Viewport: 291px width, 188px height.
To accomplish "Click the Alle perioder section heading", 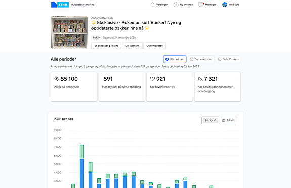I will (63, 59).
